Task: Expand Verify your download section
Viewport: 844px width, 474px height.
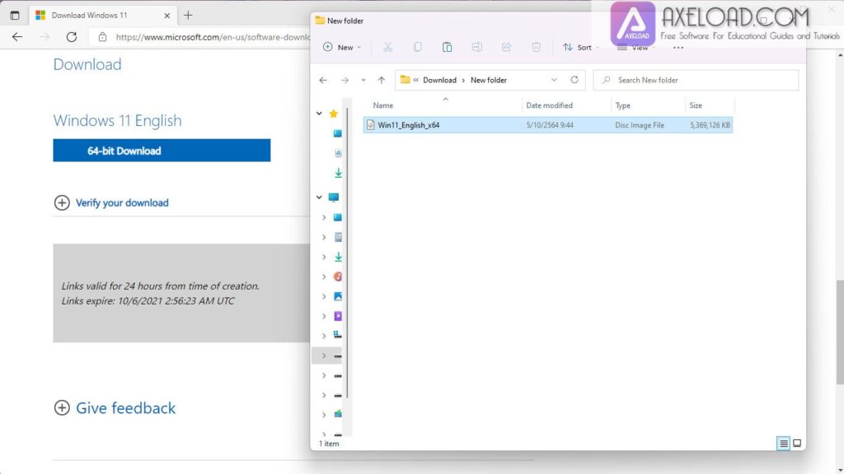Action: click(x=111, y=202)
